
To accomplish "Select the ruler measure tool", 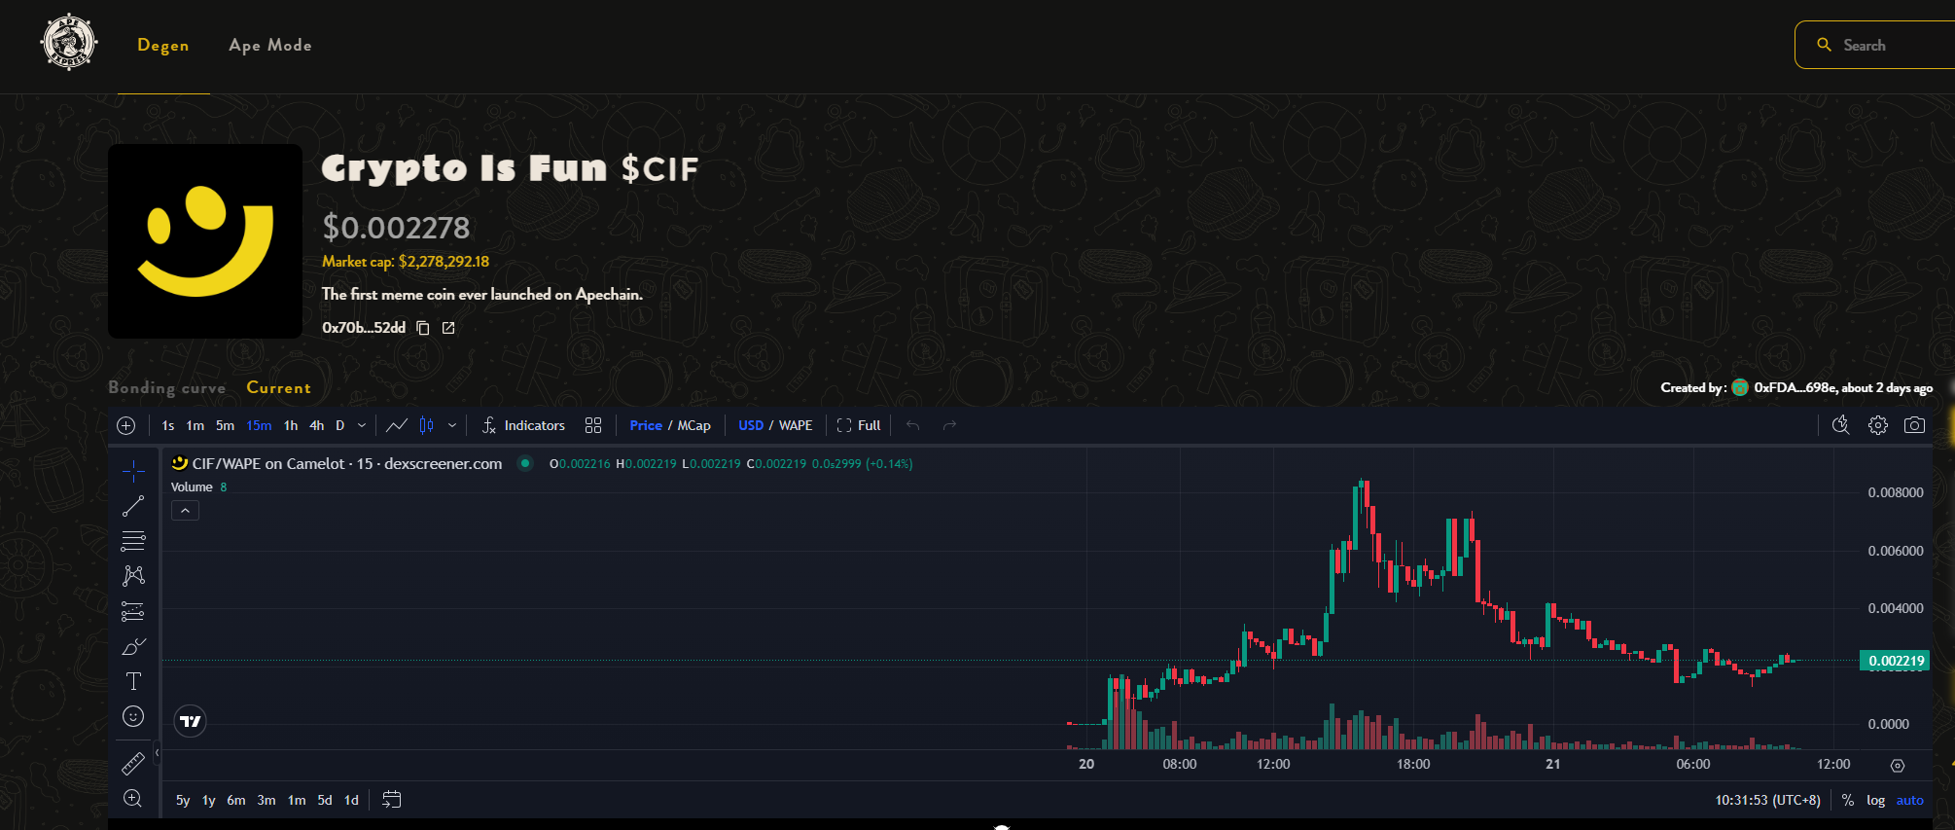I will pos(133,764).
